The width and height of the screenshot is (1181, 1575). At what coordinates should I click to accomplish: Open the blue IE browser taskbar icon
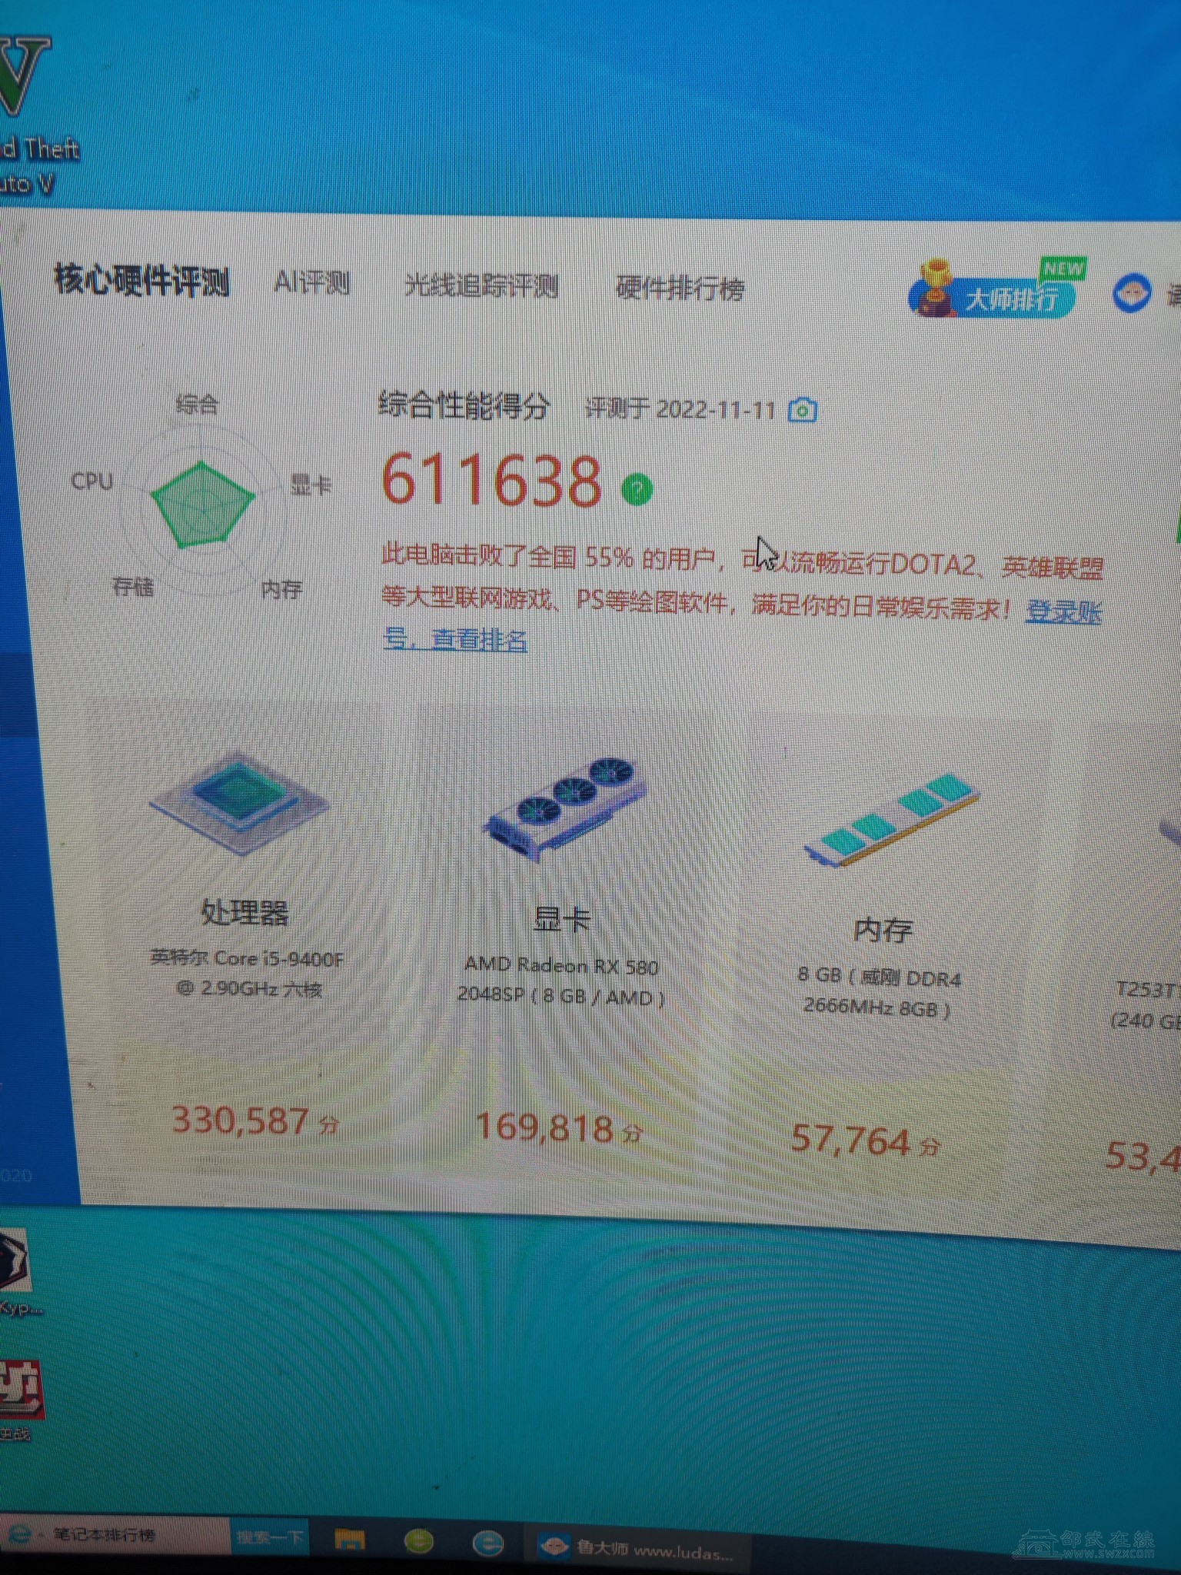point(488,1543)
